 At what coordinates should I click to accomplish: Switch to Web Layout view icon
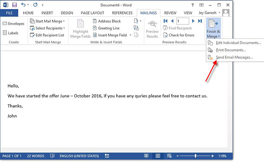pyautogui.click(x=169, y=156)
